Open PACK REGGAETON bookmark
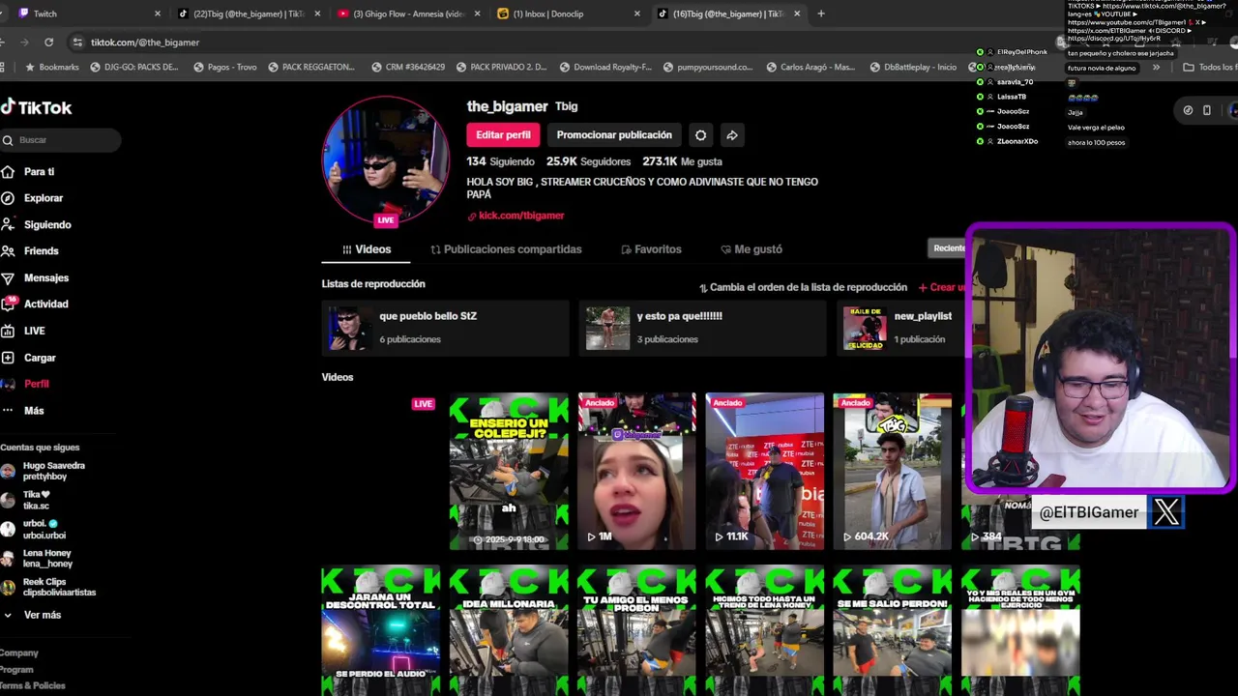 pyautogui.click(x=311, y=68)
